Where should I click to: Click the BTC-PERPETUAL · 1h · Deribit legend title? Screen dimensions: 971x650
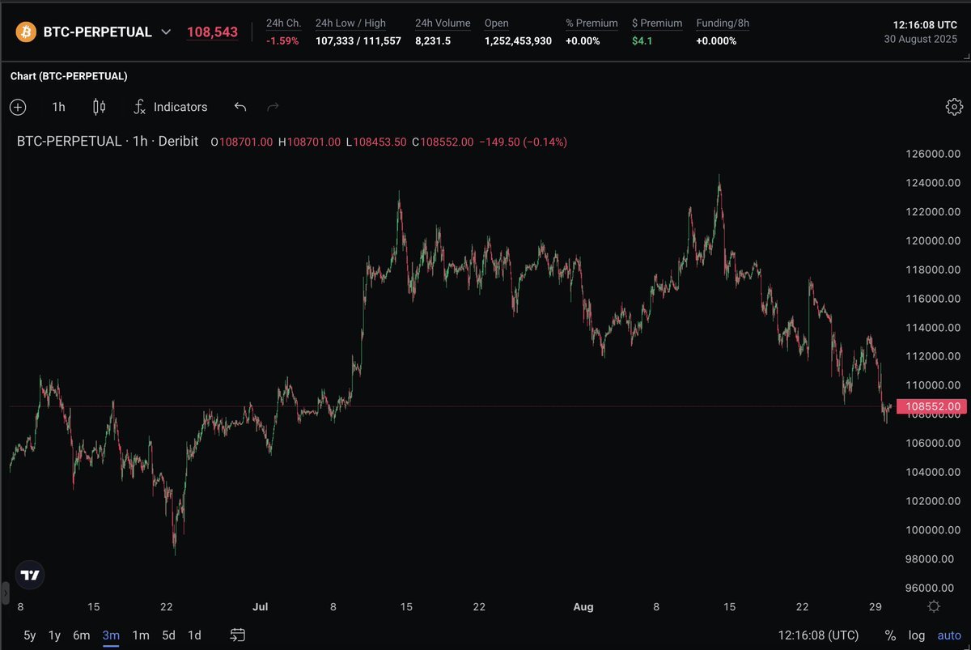point(108,142)
